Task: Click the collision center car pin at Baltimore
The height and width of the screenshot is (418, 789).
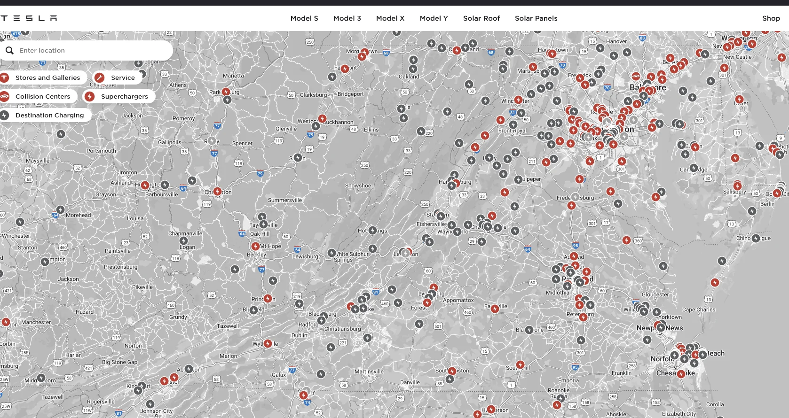Action: tap(636, 76)
